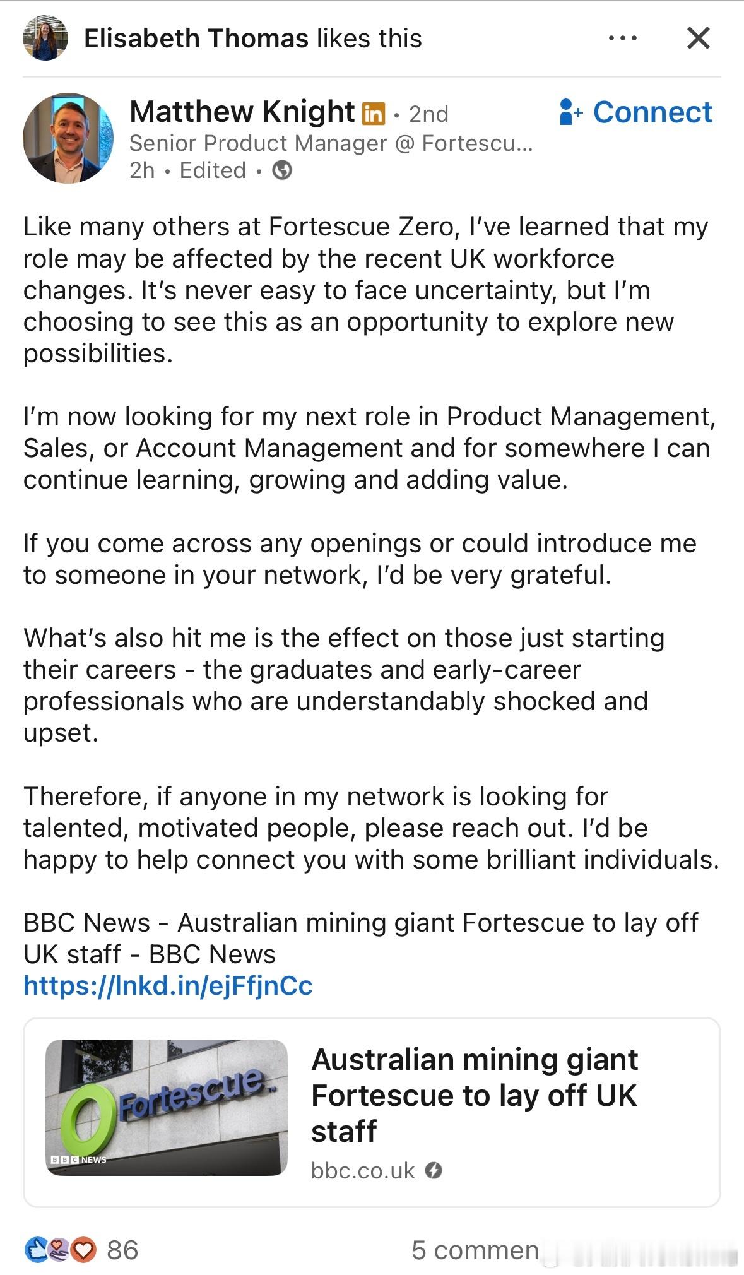Open the Fortescue building article thumbnail
Image resolution: width=744 pixels, height=1275 pixels.
pyautogui.click(x=167, y=1107)
